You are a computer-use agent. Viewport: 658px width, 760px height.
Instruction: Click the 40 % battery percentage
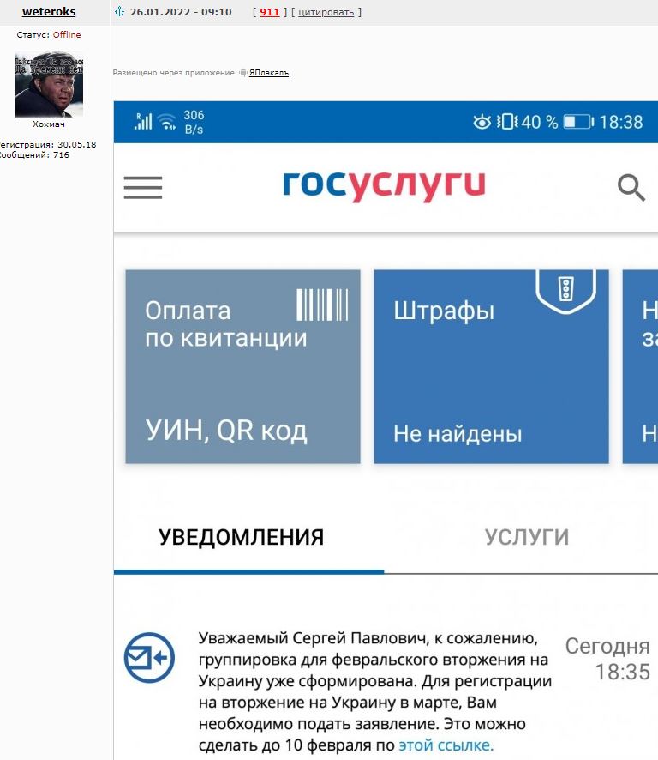click(540, 122)
